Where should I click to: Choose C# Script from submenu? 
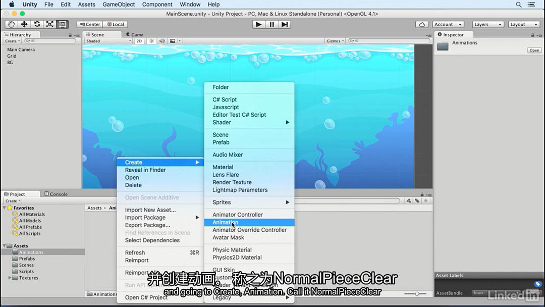click(249, 99)
